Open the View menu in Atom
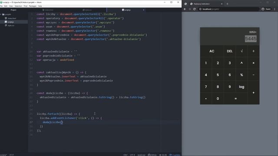278x156 pixels. coord(11,6)
